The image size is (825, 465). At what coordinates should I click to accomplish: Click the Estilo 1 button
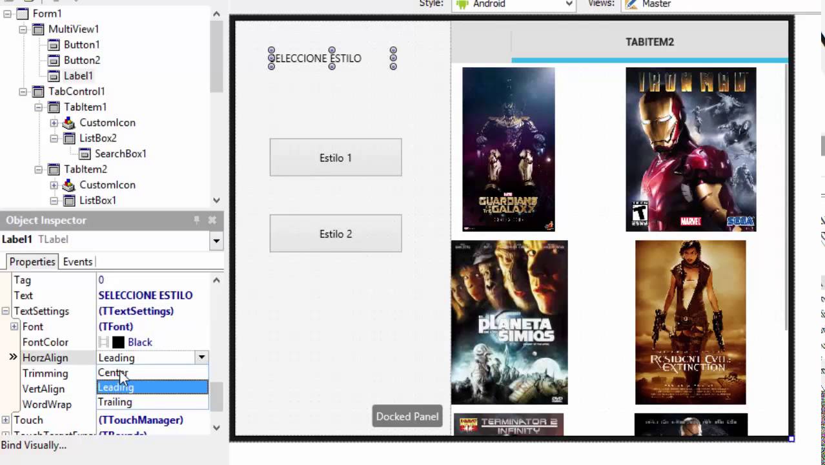336,158
